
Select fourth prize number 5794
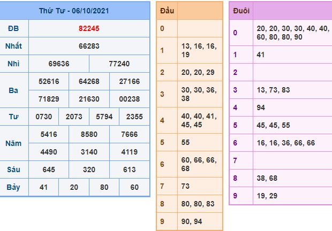click(x=104, y=116)
